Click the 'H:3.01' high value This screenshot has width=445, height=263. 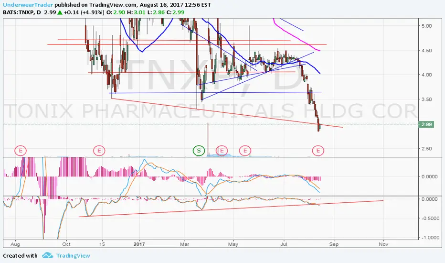point(136,12)
